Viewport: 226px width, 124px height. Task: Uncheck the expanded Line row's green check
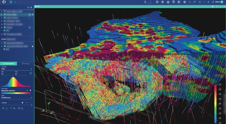click(5, 46)
